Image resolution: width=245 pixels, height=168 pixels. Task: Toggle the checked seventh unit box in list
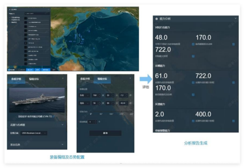[25, 43]
